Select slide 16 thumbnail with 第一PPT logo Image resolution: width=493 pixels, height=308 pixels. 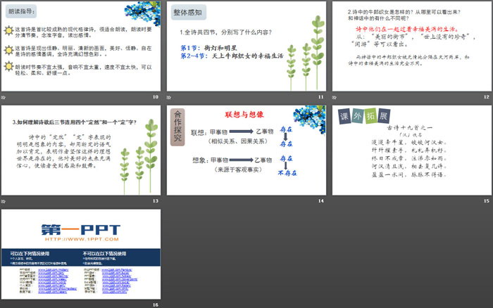pyautogui.click(x=81, y=254)
